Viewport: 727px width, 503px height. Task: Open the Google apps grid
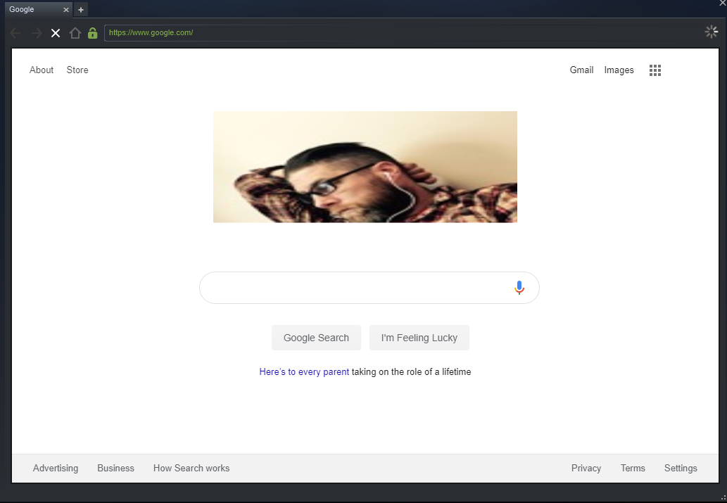tap(655, 70)
